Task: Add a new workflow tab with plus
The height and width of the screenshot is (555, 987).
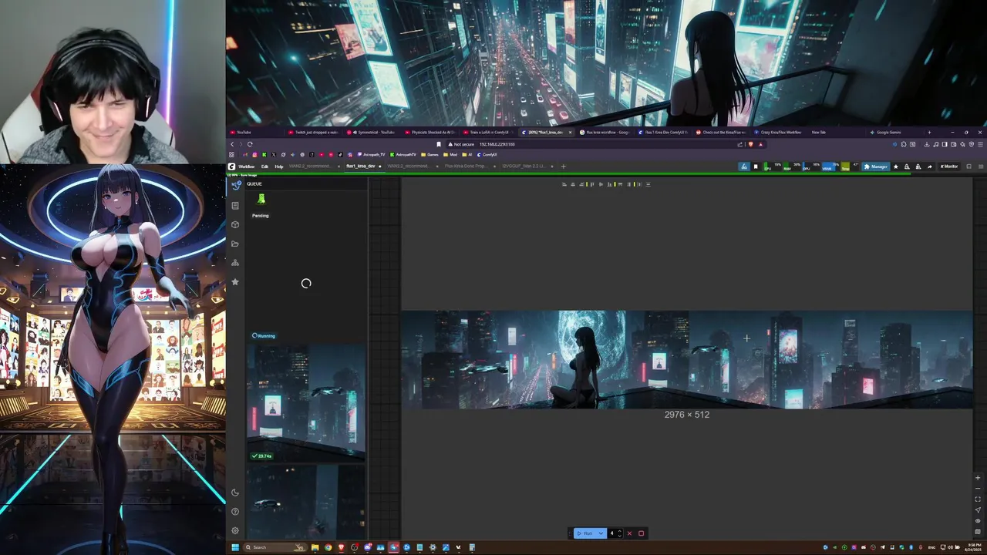Action: point(563,166)
